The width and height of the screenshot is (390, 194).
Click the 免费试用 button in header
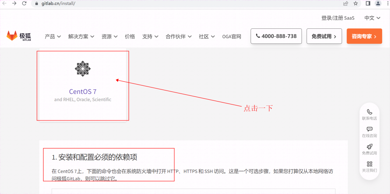(x=324, y=36)
